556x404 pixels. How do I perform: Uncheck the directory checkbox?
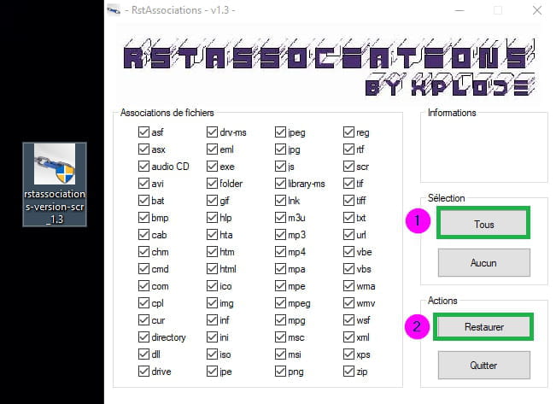pos(143,337)
